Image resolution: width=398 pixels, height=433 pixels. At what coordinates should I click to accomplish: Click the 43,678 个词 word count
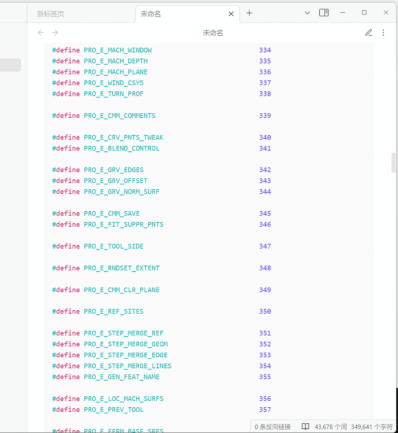point(330,427)
